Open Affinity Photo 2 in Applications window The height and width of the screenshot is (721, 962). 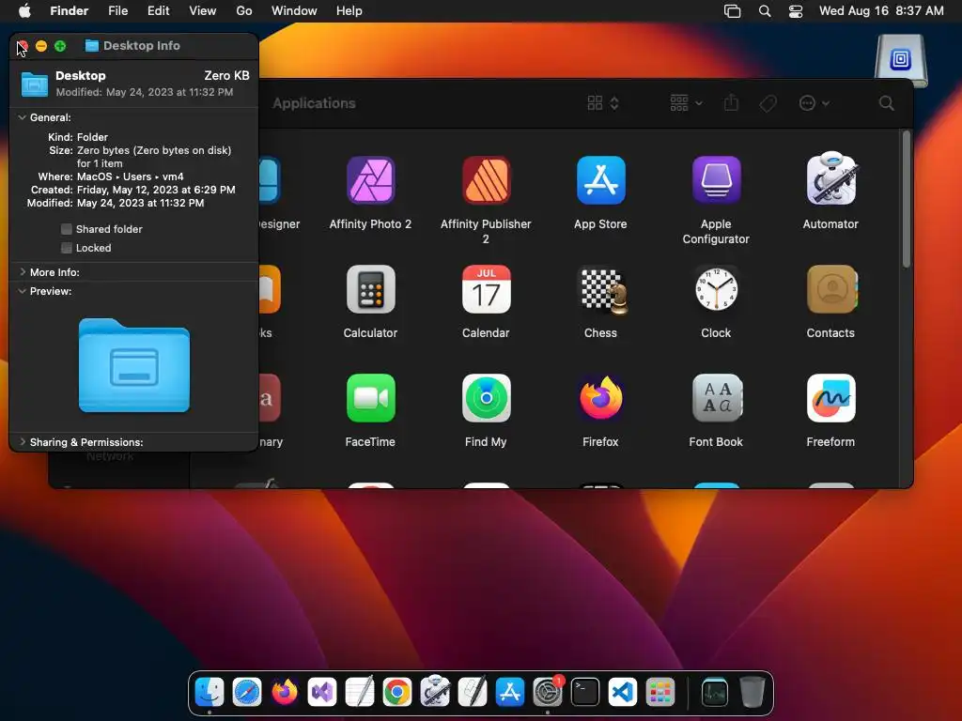pos(370,180)
